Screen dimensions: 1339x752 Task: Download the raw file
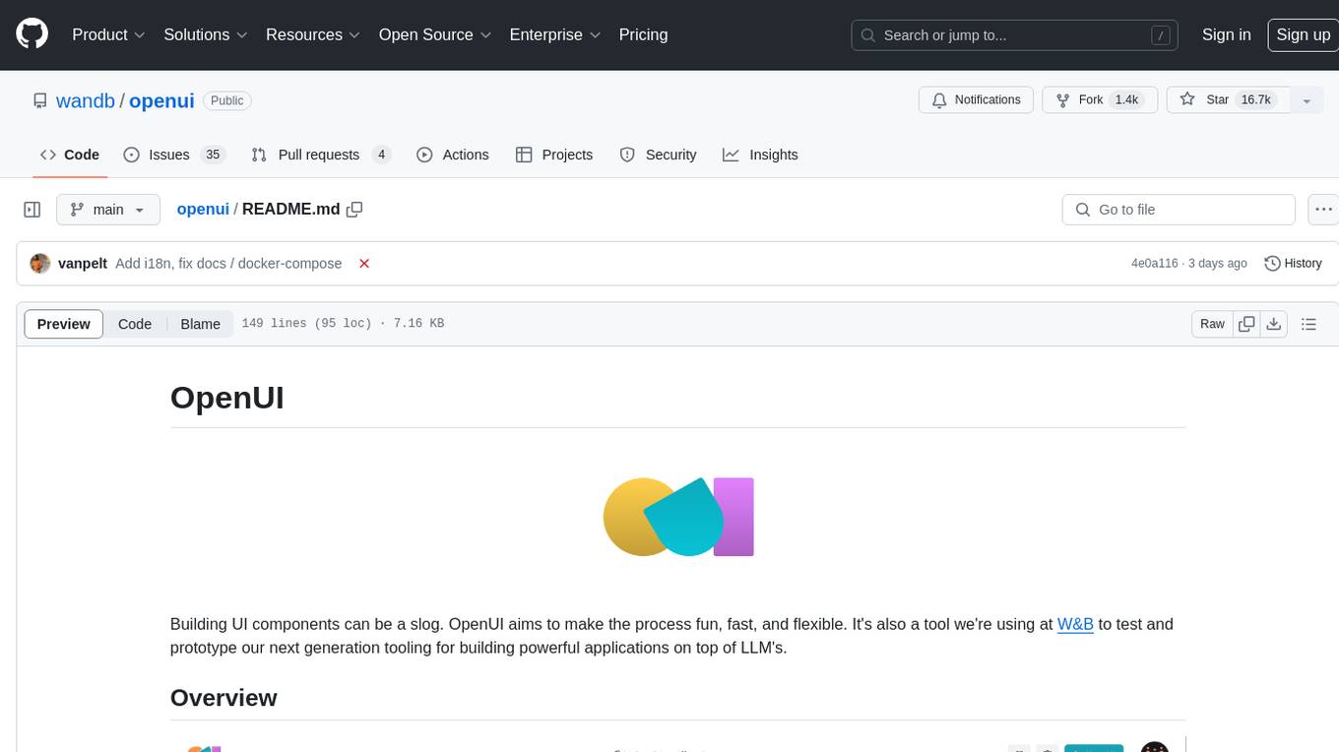click(1274, 324)
